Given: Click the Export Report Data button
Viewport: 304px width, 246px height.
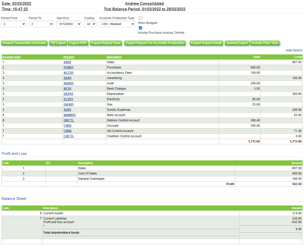Looking at the screenshot, I should coord(106,43).
